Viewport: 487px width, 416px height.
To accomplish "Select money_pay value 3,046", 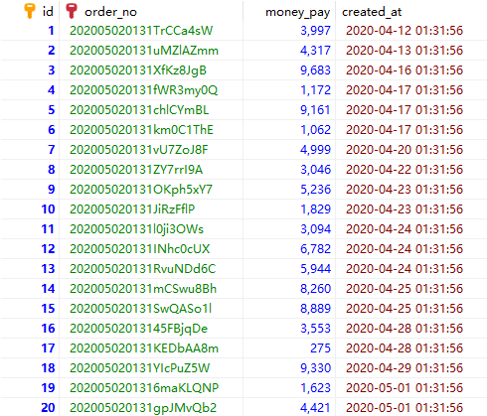I will tap(315, 170).
